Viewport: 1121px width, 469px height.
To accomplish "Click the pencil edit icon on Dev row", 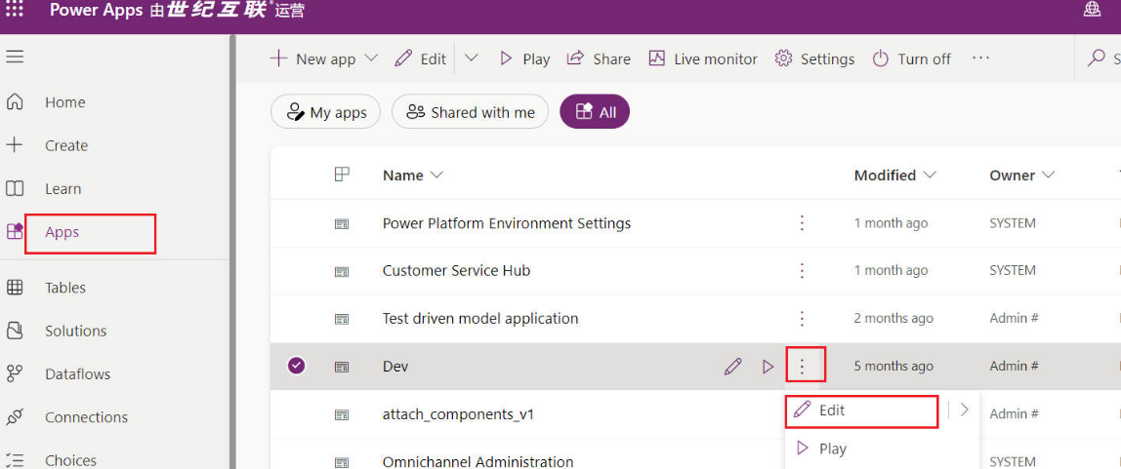I will [x=732, y=367].
